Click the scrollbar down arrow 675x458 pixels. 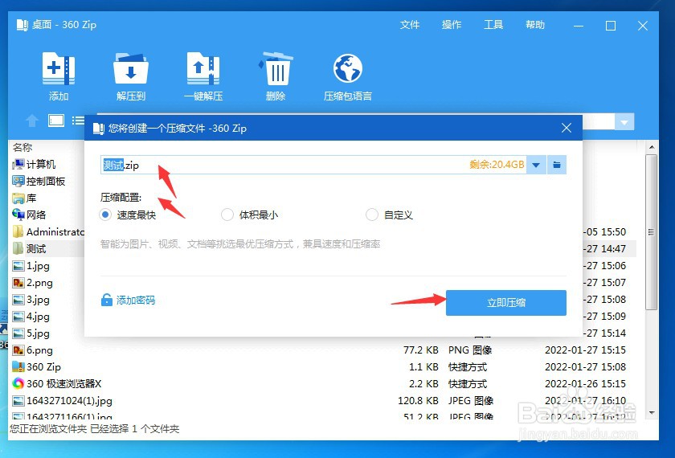point(652,413)
